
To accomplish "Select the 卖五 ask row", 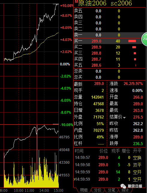I will click(x=109, y=11).
